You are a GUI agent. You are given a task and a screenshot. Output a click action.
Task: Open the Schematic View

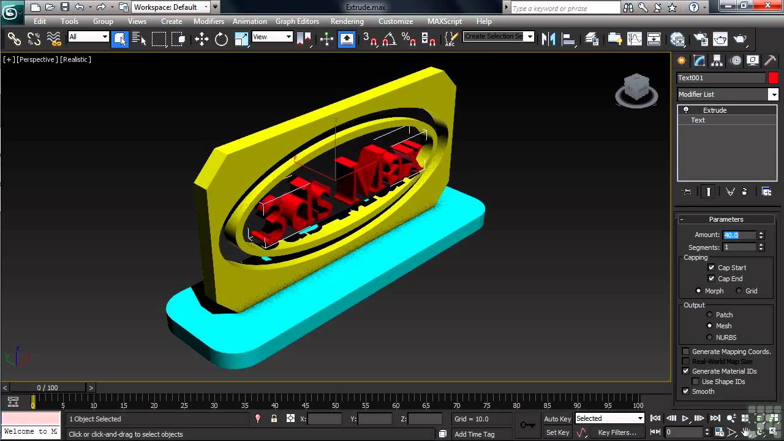(654, 39)
